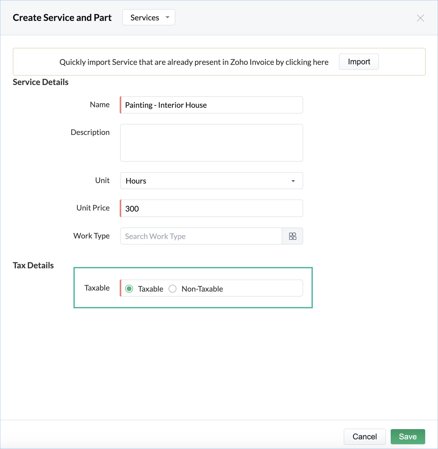Click the Taxable option label text
The image size is (438, 449).
[x=151, y=289]
